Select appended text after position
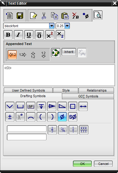Viewport: 118px width, 173px height. point(23,55)
